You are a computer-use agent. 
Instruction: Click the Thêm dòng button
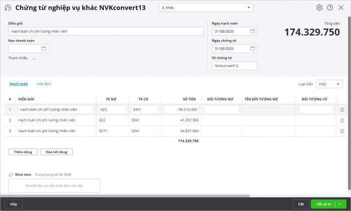point(23,152)
